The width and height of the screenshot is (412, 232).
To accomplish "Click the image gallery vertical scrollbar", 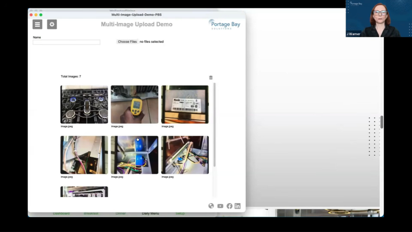I will coord(214,125).
